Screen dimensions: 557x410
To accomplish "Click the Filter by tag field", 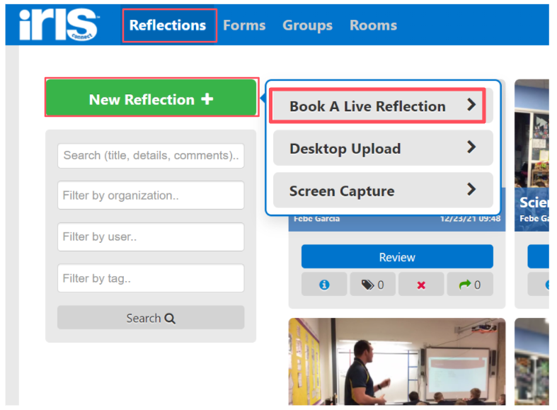I will coord(151,278).
